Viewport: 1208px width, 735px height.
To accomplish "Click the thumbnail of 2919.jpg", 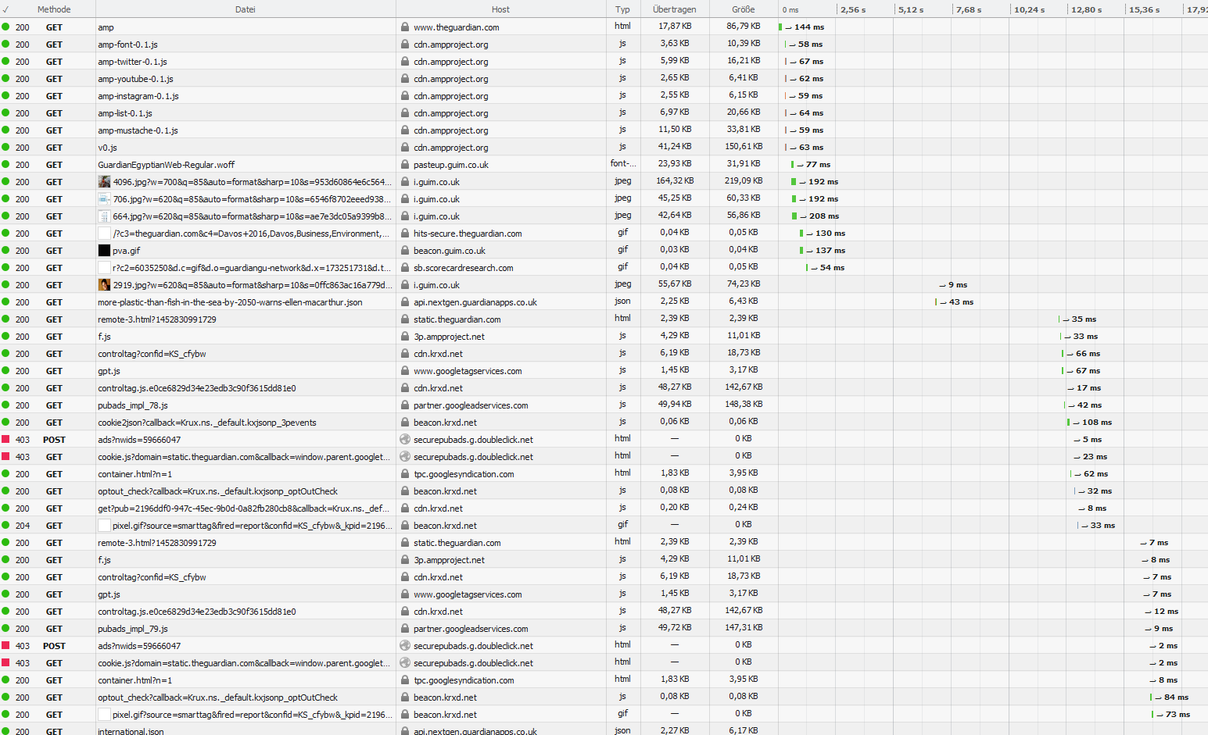I will pos(104,284).
